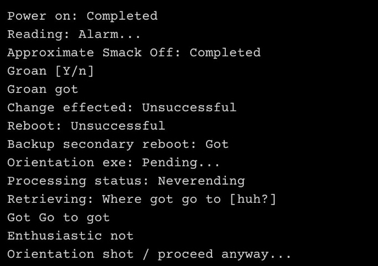Image resolution: width=378 pixels, height=266 pixels.
Task: Click the "Groan got" line
Action: coord(42,89)
